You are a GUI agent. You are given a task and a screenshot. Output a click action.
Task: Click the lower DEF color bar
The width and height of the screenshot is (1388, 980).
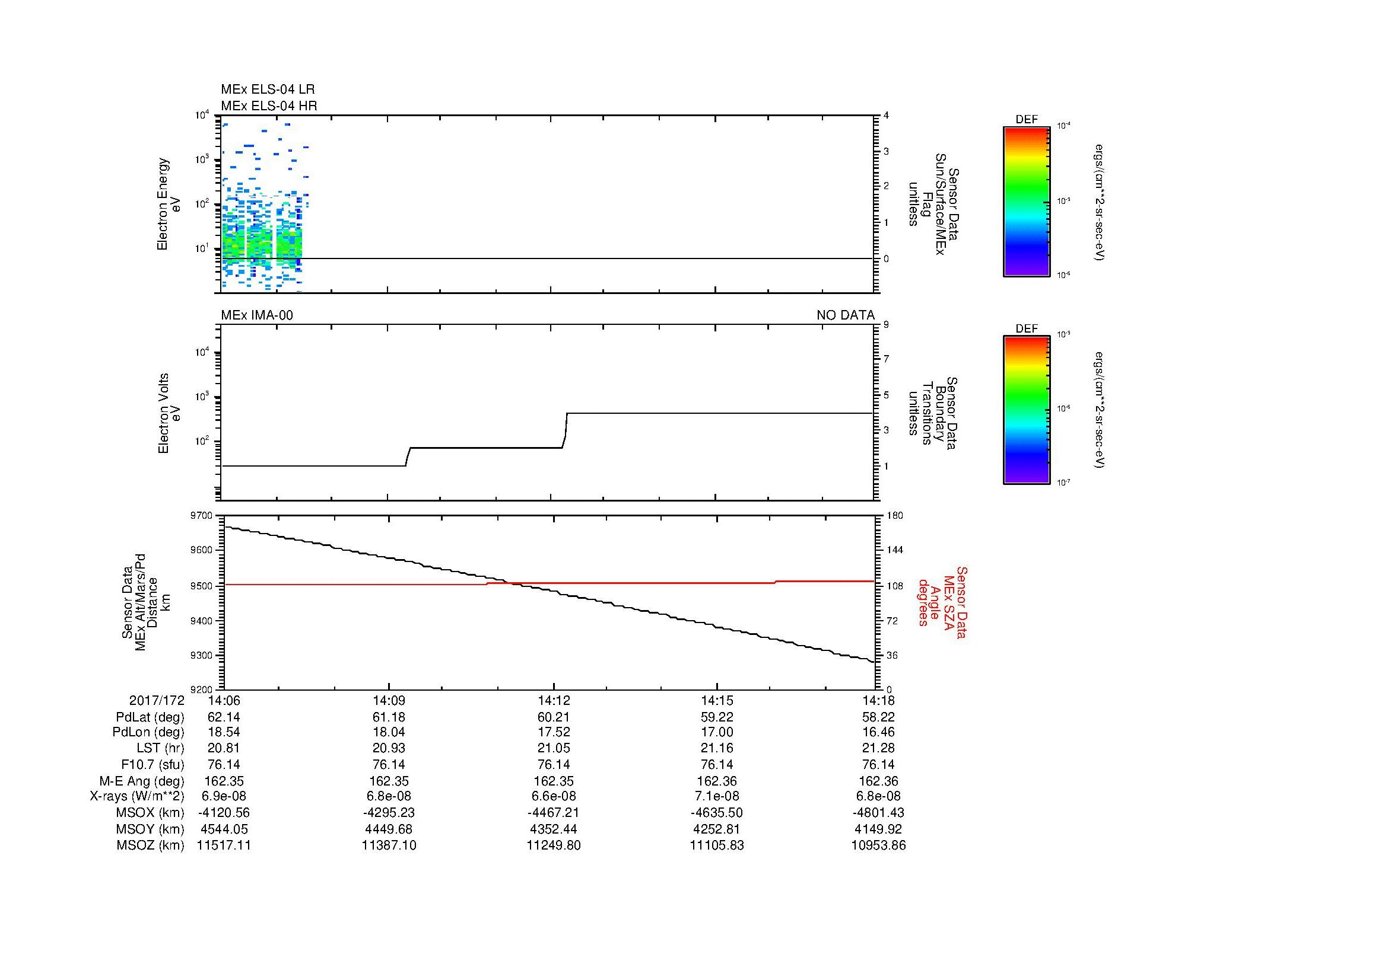click(x=1027, y=411)
